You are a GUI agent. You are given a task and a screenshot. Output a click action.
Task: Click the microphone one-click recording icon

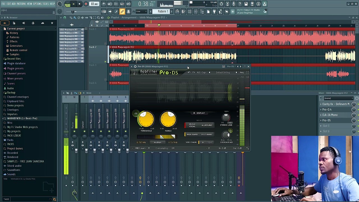click(x=234, y=4)
